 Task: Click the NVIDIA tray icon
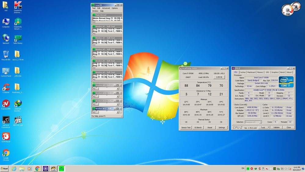click(274, 169)
